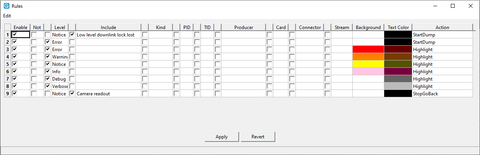Image resolution: width=480 pixels, height=155 pixels.
Task: Click the Text Color column header
Action: pos(398,28)
